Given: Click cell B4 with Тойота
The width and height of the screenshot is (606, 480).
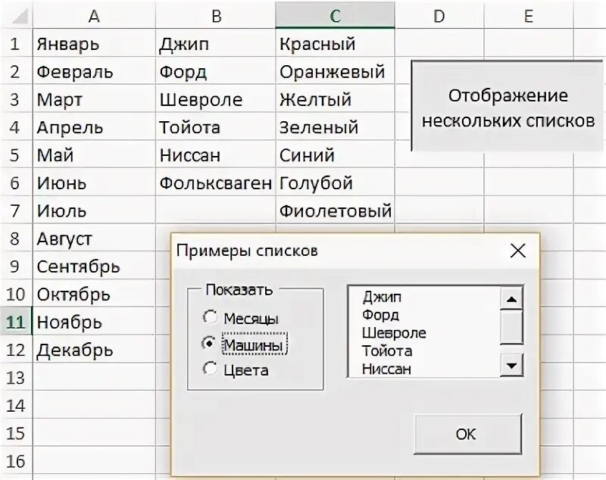Looking at the screenshot, I should coord(216,126).
